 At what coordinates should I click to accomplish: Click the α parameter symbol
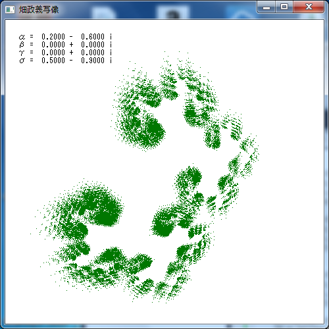(x=22, y=37)
